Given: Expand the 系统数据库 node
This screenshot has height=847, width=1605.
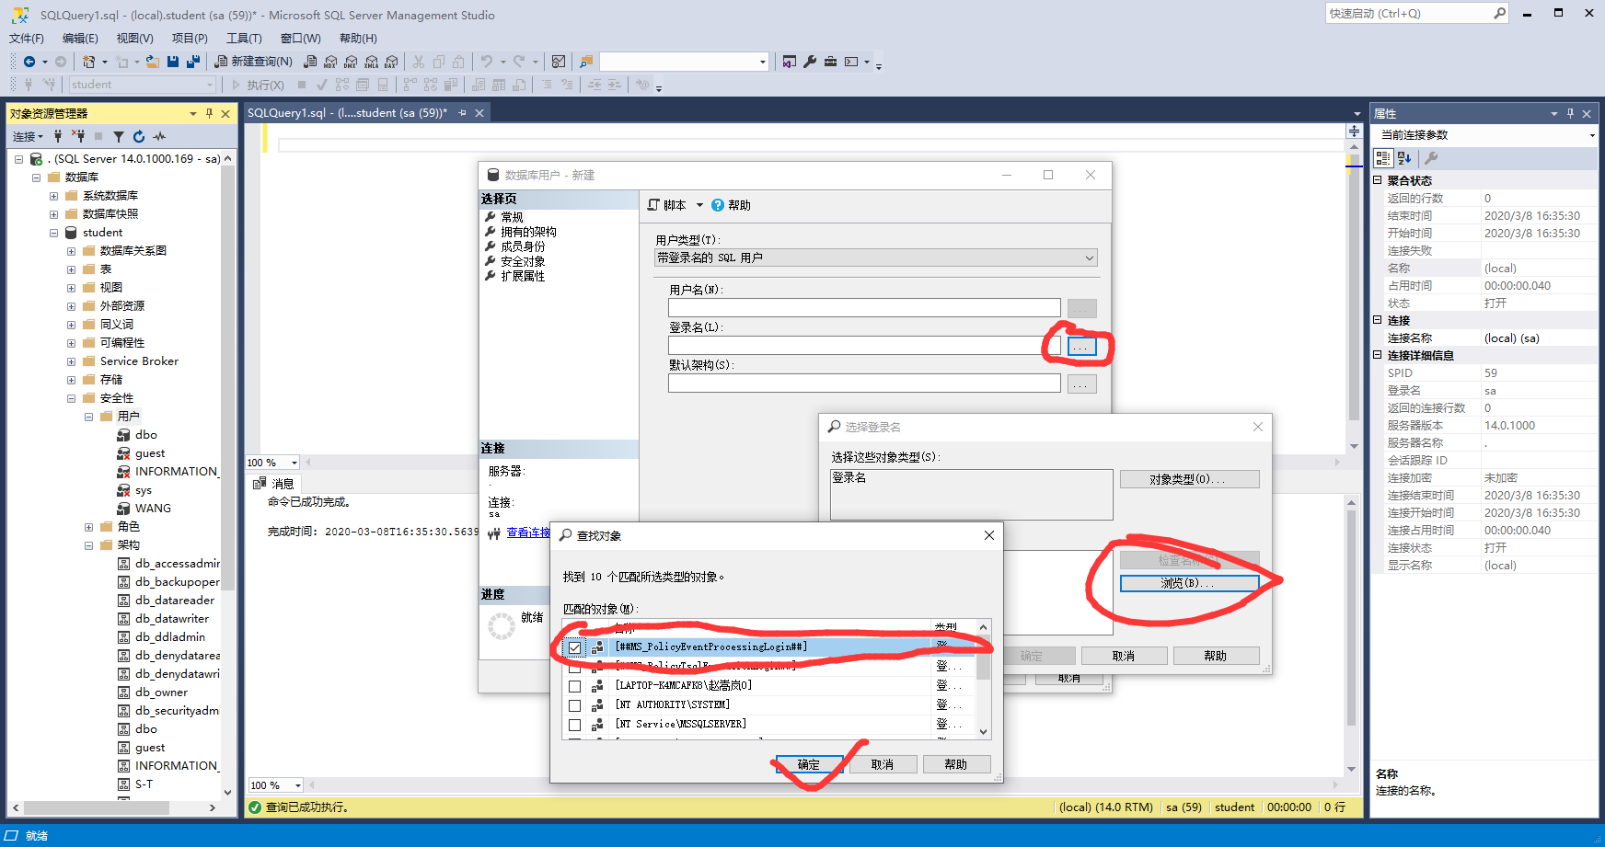Looking at the screenshot, I should click(53, 196).
